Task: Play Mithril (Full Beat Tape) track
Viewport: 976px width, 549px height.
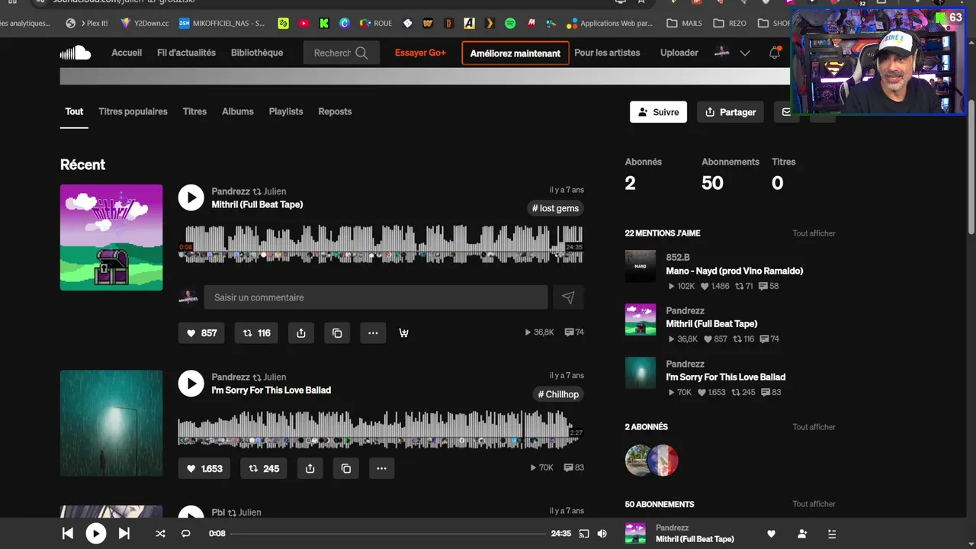Action: point(191,197)
